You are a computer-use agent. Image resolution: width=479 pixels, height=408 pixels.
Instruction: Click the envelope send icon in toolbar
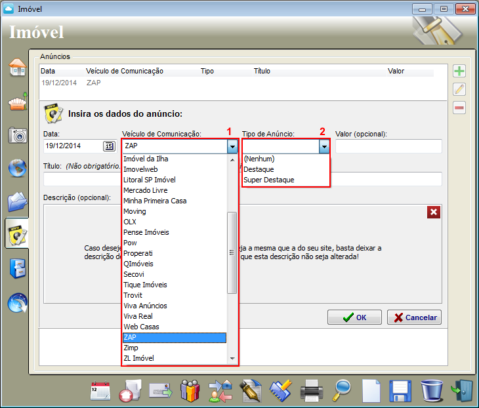click(x=161, y=391)
